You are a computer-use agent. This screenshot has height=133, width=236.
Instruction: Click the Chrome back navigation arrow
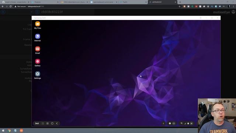(3, 7)
